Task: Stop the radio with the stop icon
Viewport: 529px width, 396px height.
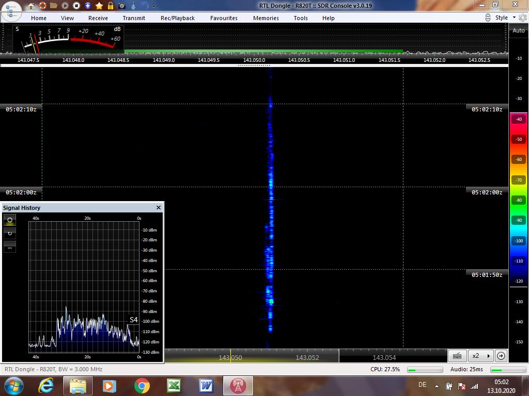Action: click(x=76, y=5)
